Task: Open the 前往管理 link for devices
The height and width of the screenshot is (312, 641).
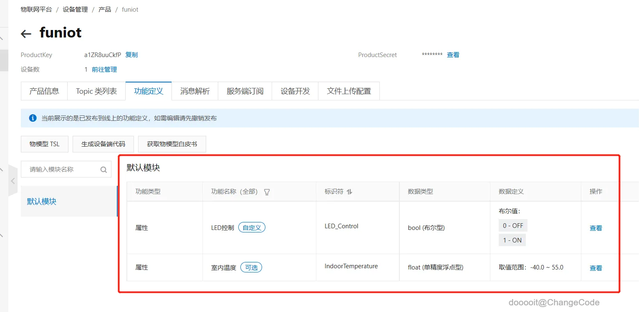Action: [104, 70]
